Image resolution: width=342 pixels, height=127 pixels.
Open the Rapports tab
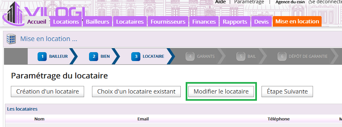tap(235, 22)
